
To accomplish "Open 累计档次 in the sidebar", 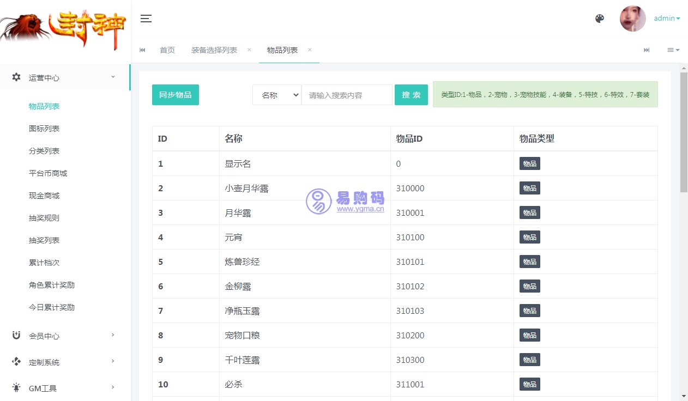I will tap(44, 263).
